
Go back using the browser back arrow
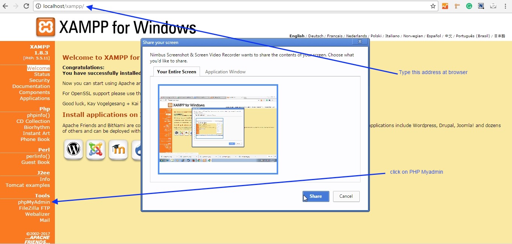[x=5, y=6]
